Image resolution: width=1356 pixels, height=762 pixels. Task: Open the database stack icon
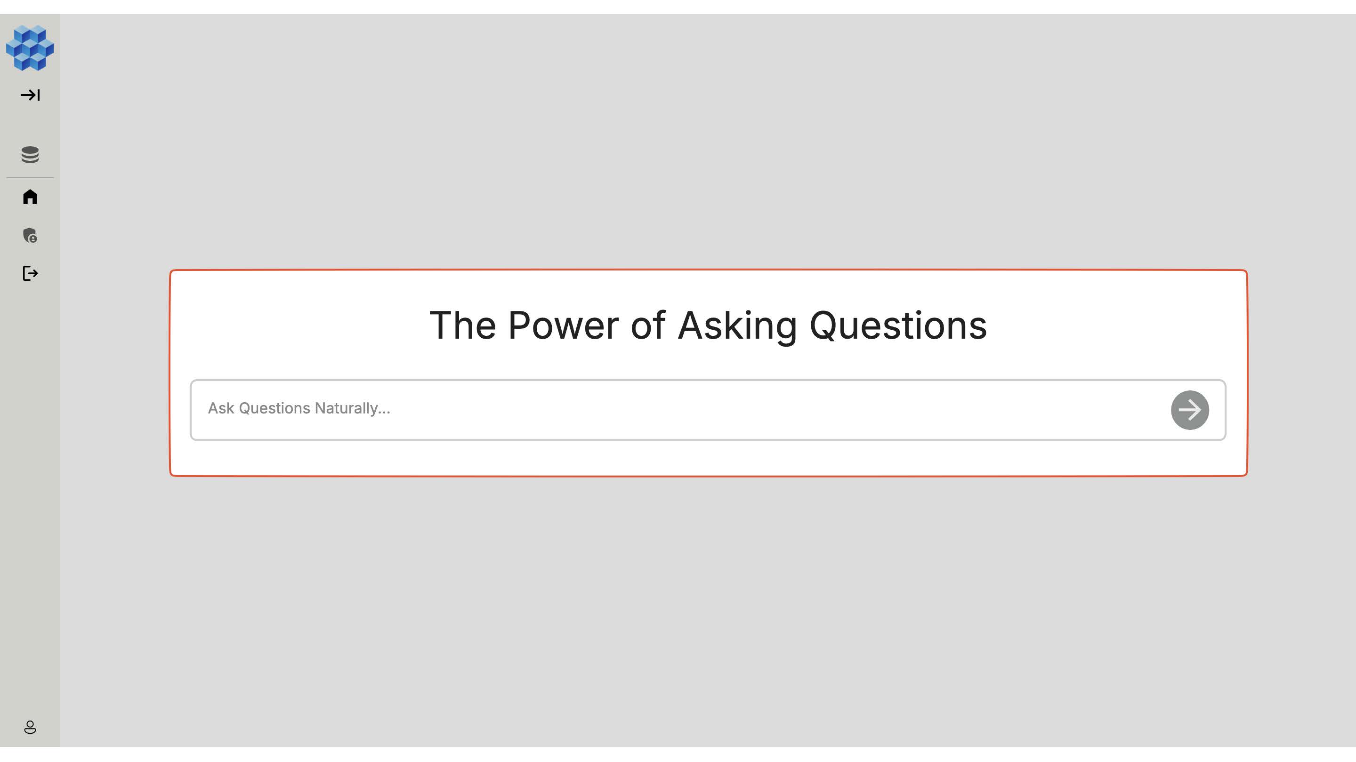pyautogui.click(x=30, y=155)
